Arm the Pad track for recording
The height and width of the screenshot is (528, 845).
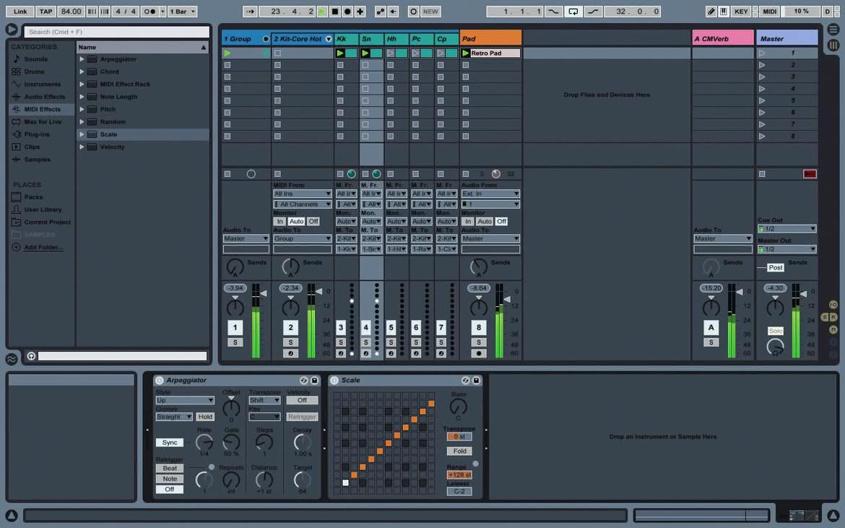pyautogui.click(x=479, y=353)
